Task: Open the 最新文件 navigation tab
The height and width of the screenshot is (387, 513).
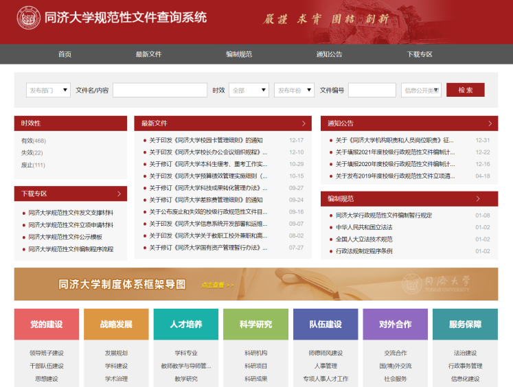Action: (149, 54)
